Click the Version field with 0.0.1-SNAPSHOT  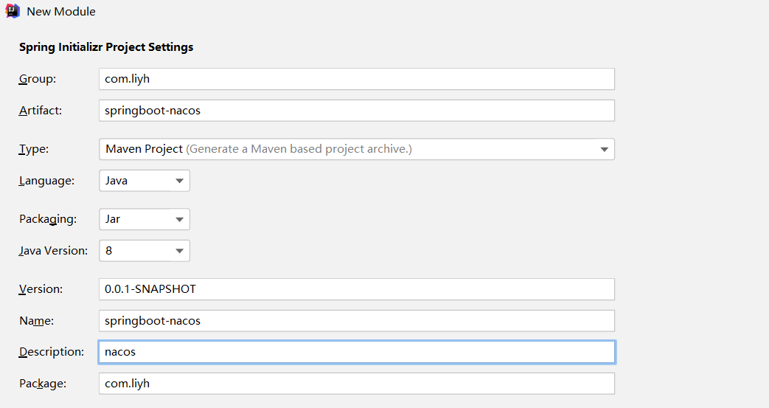[x=356, y=289]
